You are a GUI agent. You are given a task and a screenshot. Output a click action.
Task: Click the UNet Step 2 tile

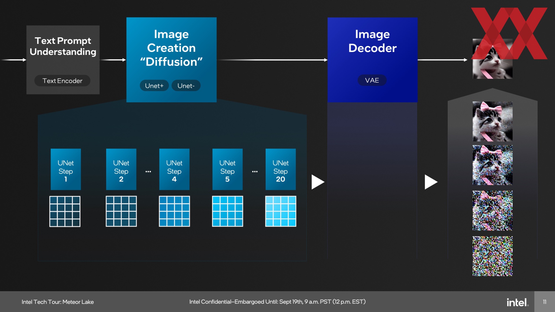tap(121, 169)
